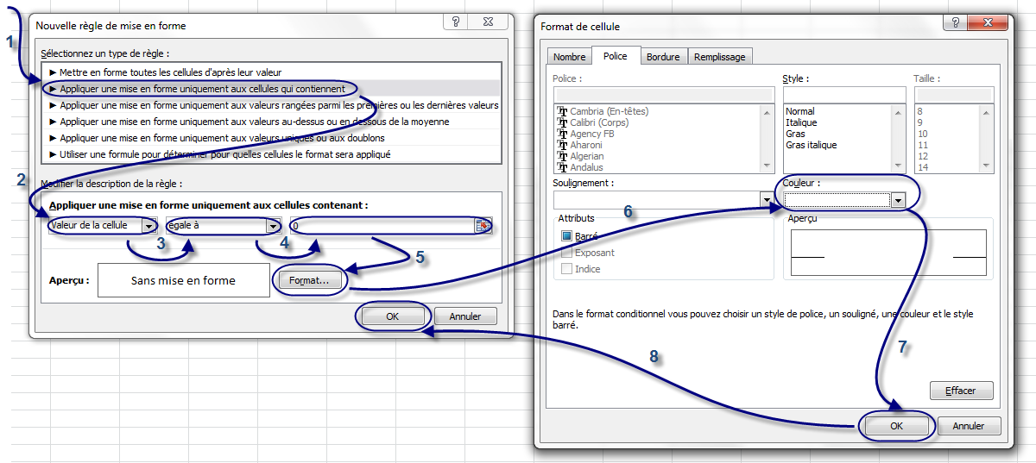Switch to the Bordure tab
The width and height of the screenshot is (1036, 463).
pos(663,57)
